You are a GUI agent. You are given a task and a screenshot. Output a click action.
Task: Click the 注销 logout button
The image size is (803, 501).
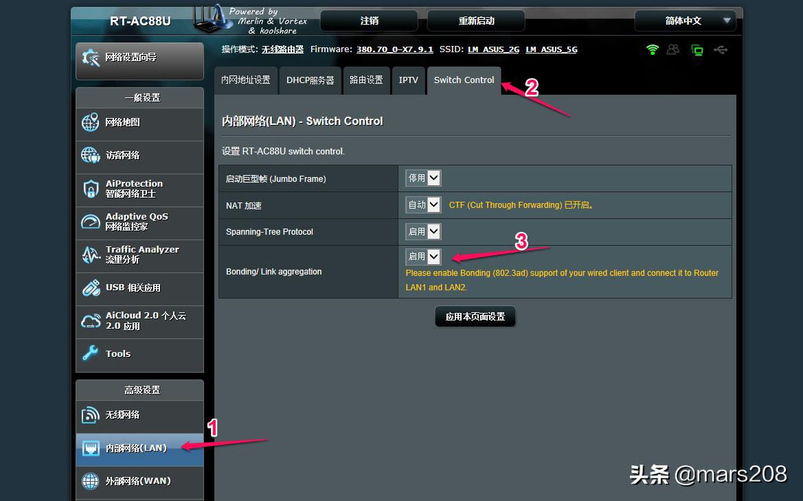click(x=370, y=21)
